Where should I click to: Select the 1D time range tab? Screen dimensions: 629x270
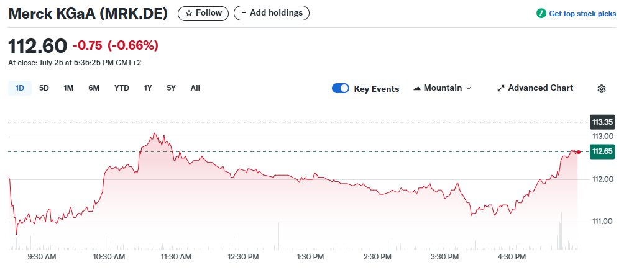(20, 88)
